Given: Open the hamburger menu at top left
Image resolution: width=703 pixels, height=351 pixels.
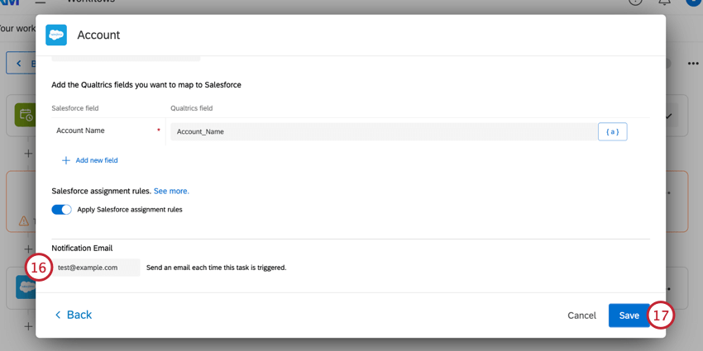Looking at the screenshot, I should [40, 2].
